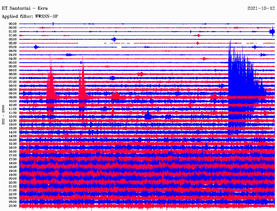Viewport: 277px width, 211px height.
Task: Click the 18:30 time label
Action: tap(13, 167)
